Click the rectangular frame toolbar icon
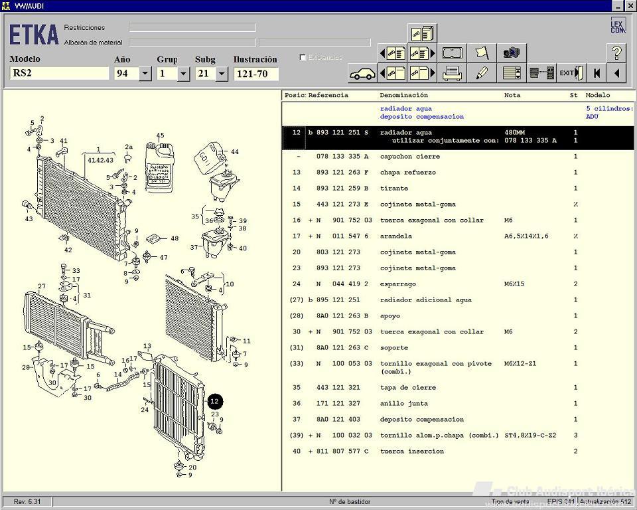 pos(452,53)
